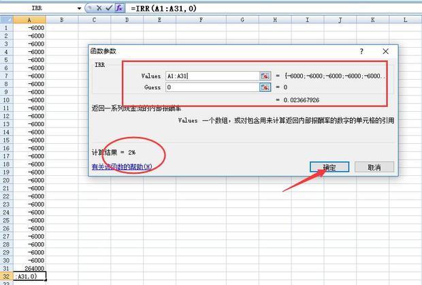
Task: Select column K header
Action: click(373, 20)
